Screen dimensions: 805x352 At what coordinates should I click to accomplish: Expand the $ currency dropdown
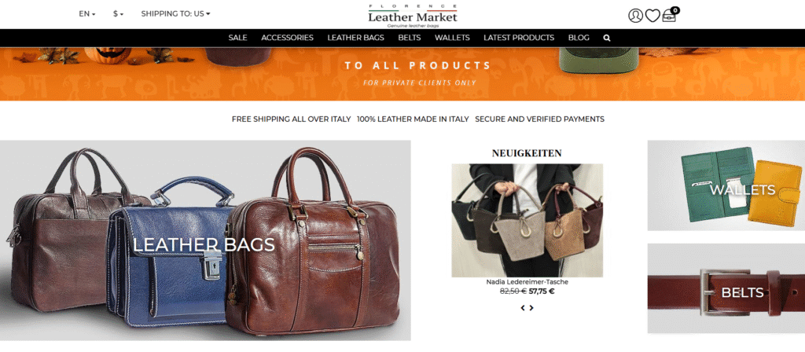(118, 14)
